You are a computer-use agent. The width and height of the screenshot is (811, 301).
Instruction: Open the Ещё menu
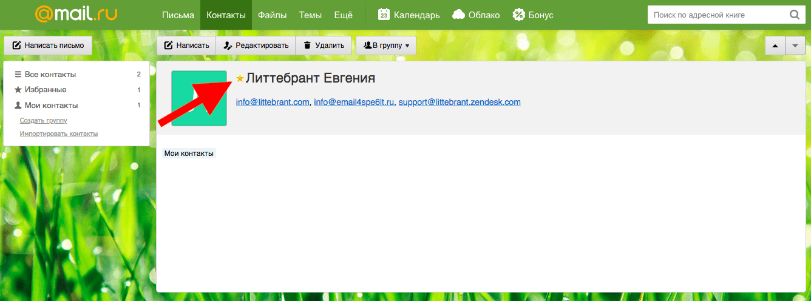[x=344, y=15]
